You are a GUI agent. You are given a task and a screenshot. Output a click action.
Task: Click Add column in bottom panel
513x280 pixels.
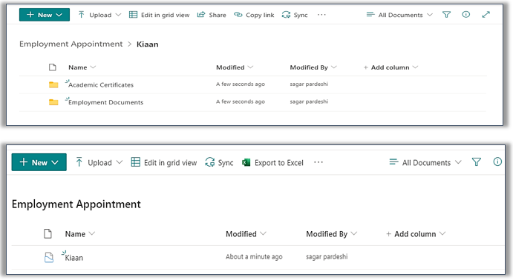pyautogui.click(x=416, y=234)
